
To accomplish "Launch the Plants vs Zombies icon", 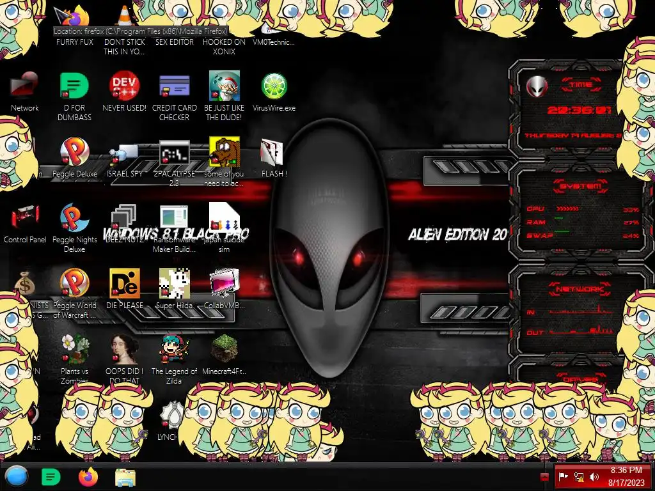I will click(74, 349).
